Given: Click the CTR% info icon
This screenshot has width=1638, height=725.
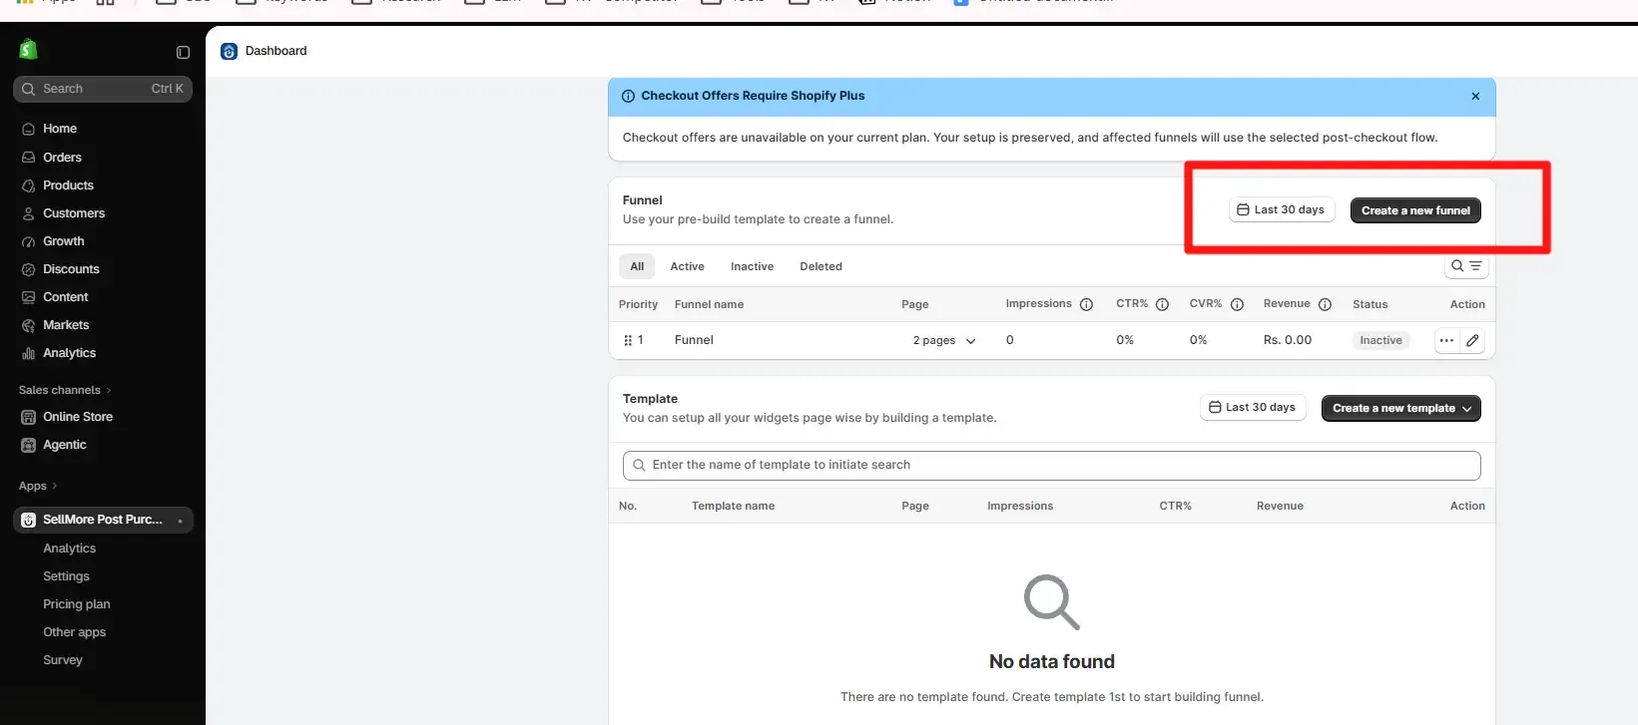Looking at the screenshot, I should (1162, 305).
